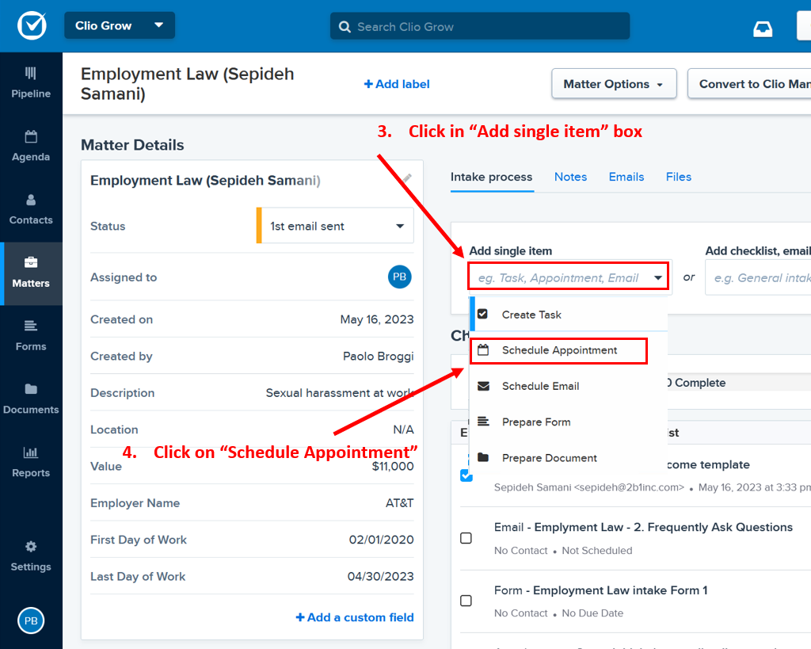Open Matters in the sidebar
811x649 pixels.
[31, 273]
